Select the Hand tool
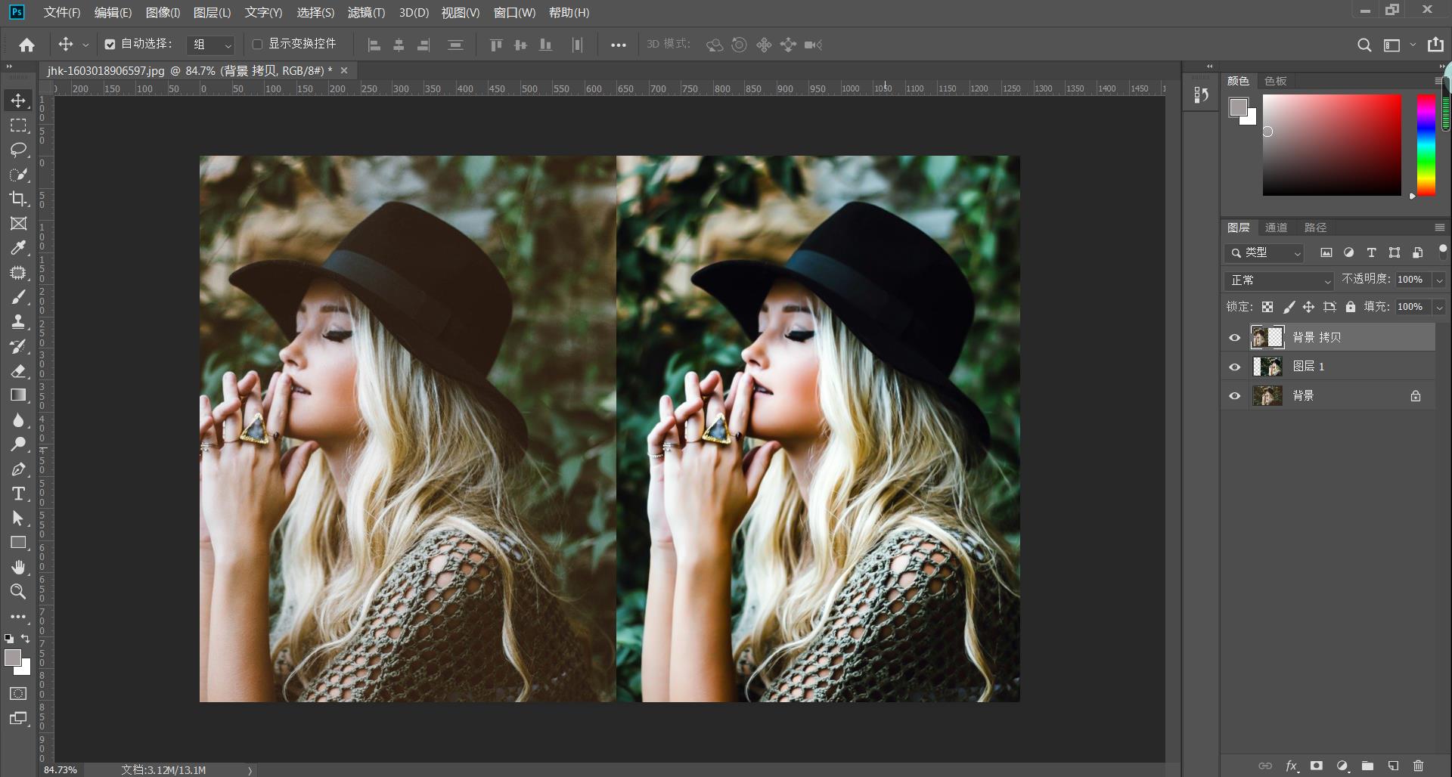1452x777 pixels. coord(18,567)
